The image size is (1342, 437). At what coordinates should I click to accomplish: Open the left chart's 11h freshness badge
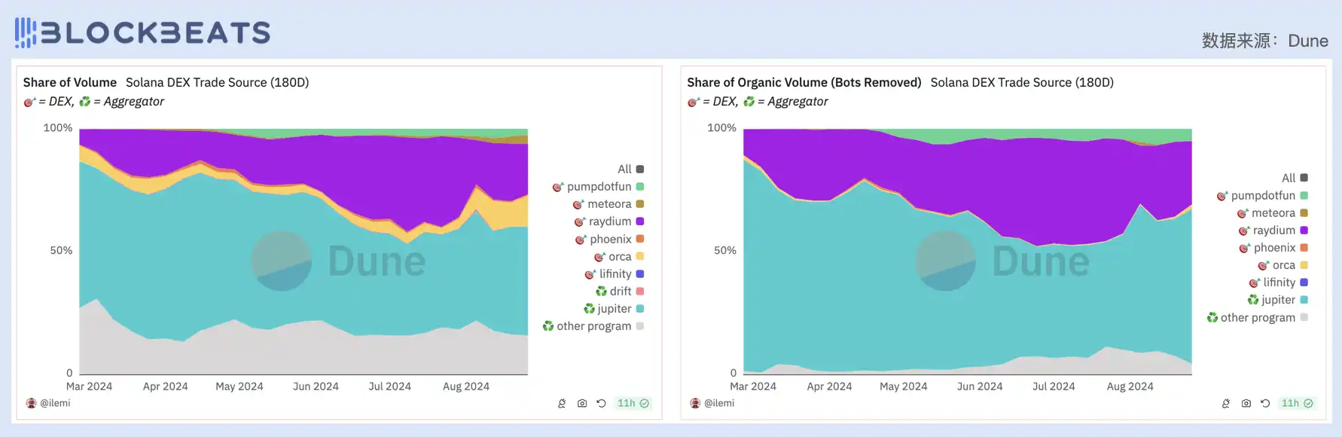tap(633, 404)
